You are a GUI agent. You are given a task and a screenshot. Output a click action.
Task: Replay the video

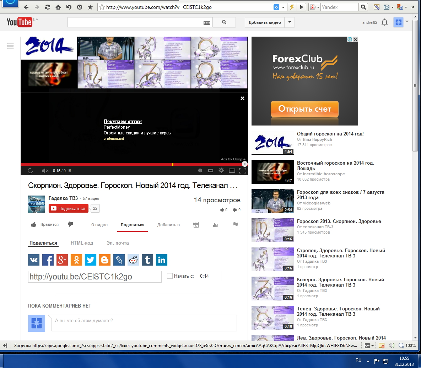(x=30, y=171)
